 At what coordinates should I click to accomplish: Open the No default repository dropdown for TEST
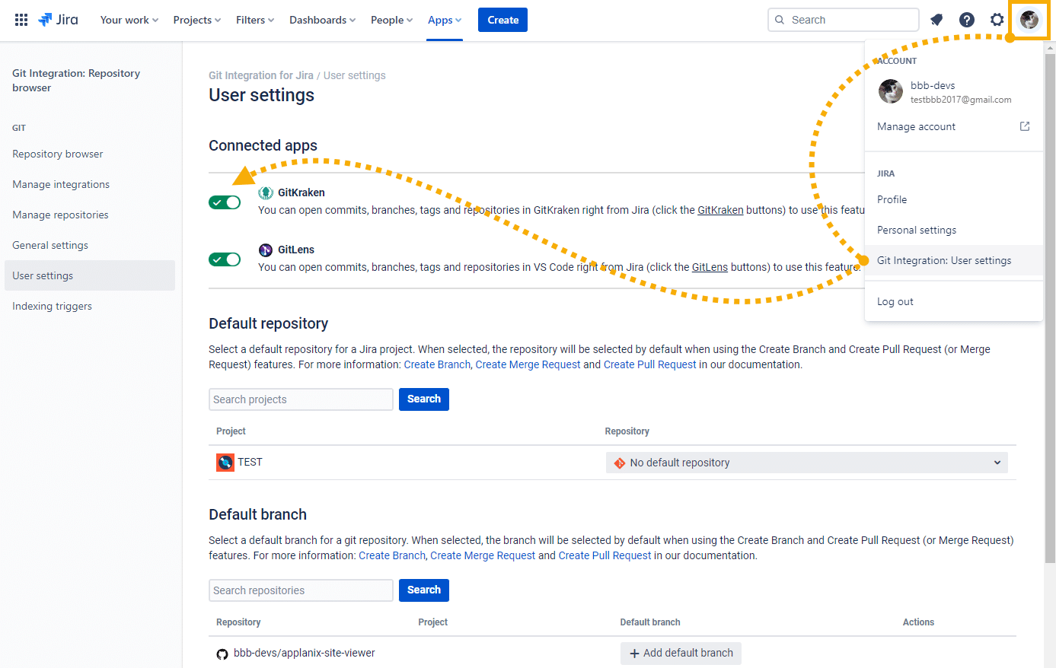tap(807, 463)
